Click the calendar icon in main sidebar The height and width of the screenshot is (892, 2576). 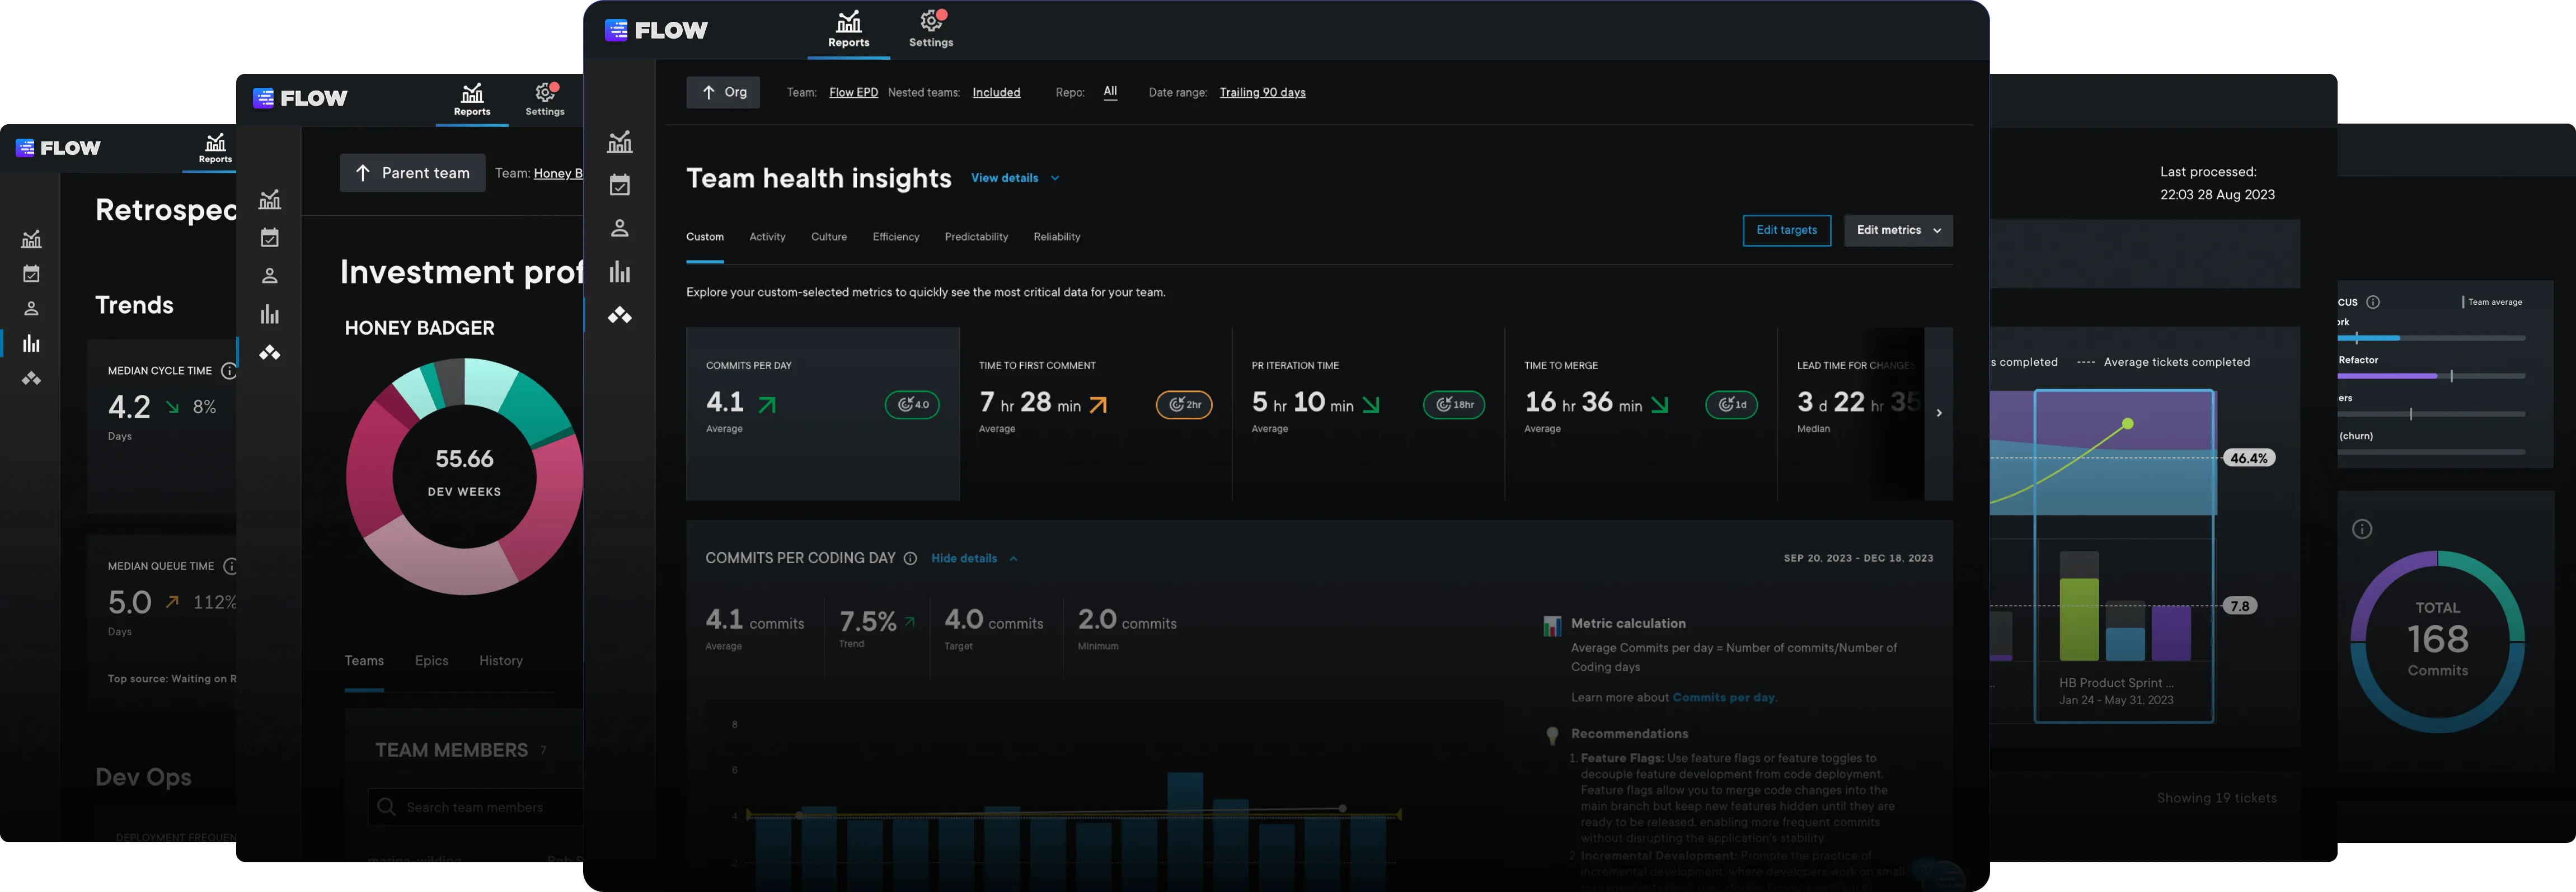pos(620,185)
